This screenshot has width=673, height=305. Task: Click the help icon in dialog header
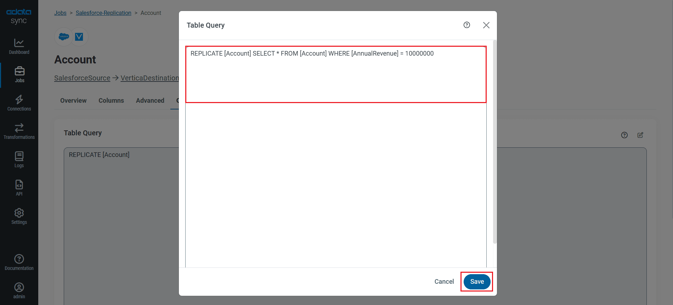[x=466, y=25]
